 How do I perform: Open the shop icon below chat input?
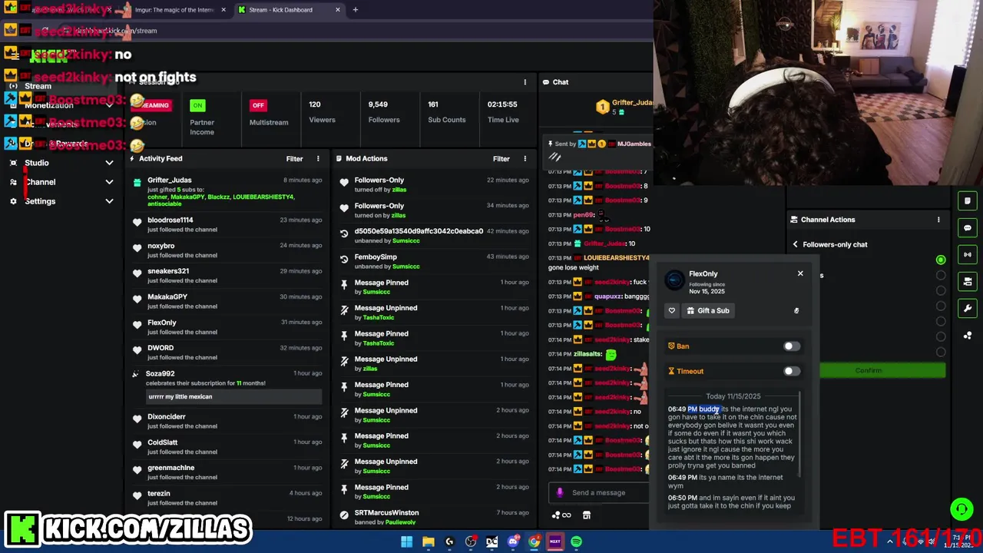pos(587,515)
